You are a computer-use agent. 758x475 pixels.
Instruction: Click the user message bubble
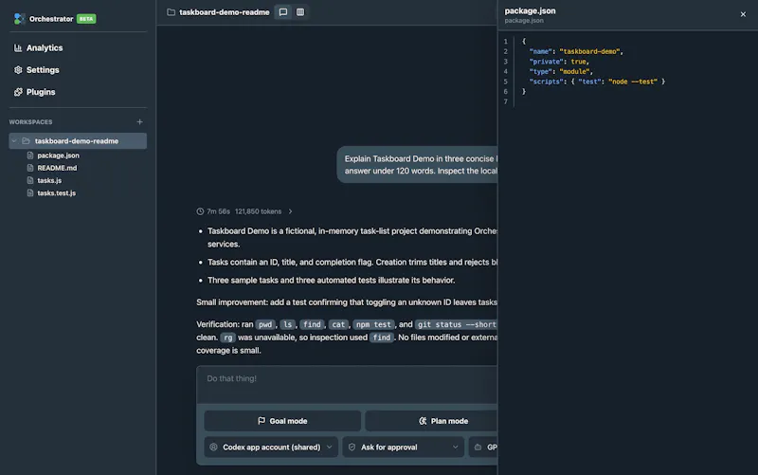pos(418,165)
